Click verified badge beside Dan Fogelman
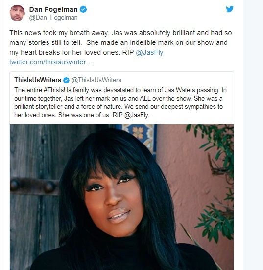 tap(83, 9)
